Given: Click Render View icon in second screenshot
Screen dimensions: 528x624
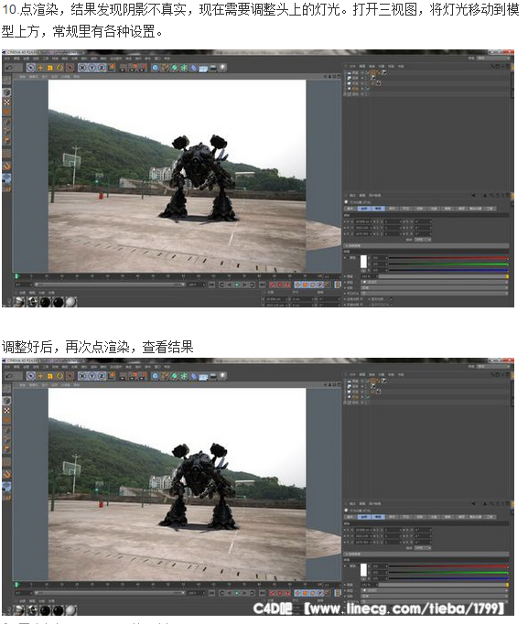Looking at the screenshot, I should coord(123,376).
